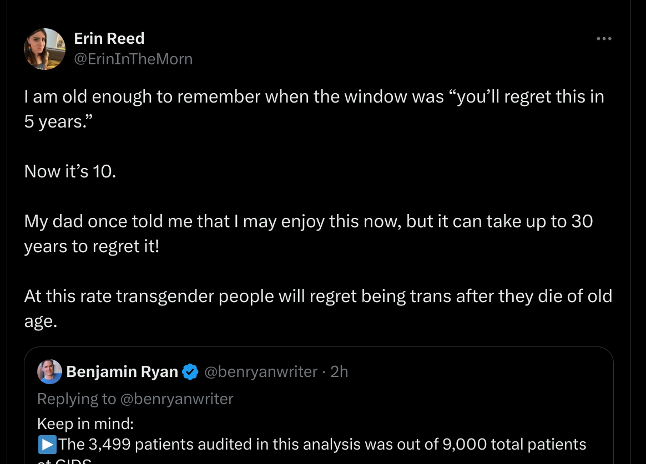Image resolution: width=646 pixels, height=464 pixels.
Task: Click Benjamin Ryan's small profile picture
Action: 49,371
